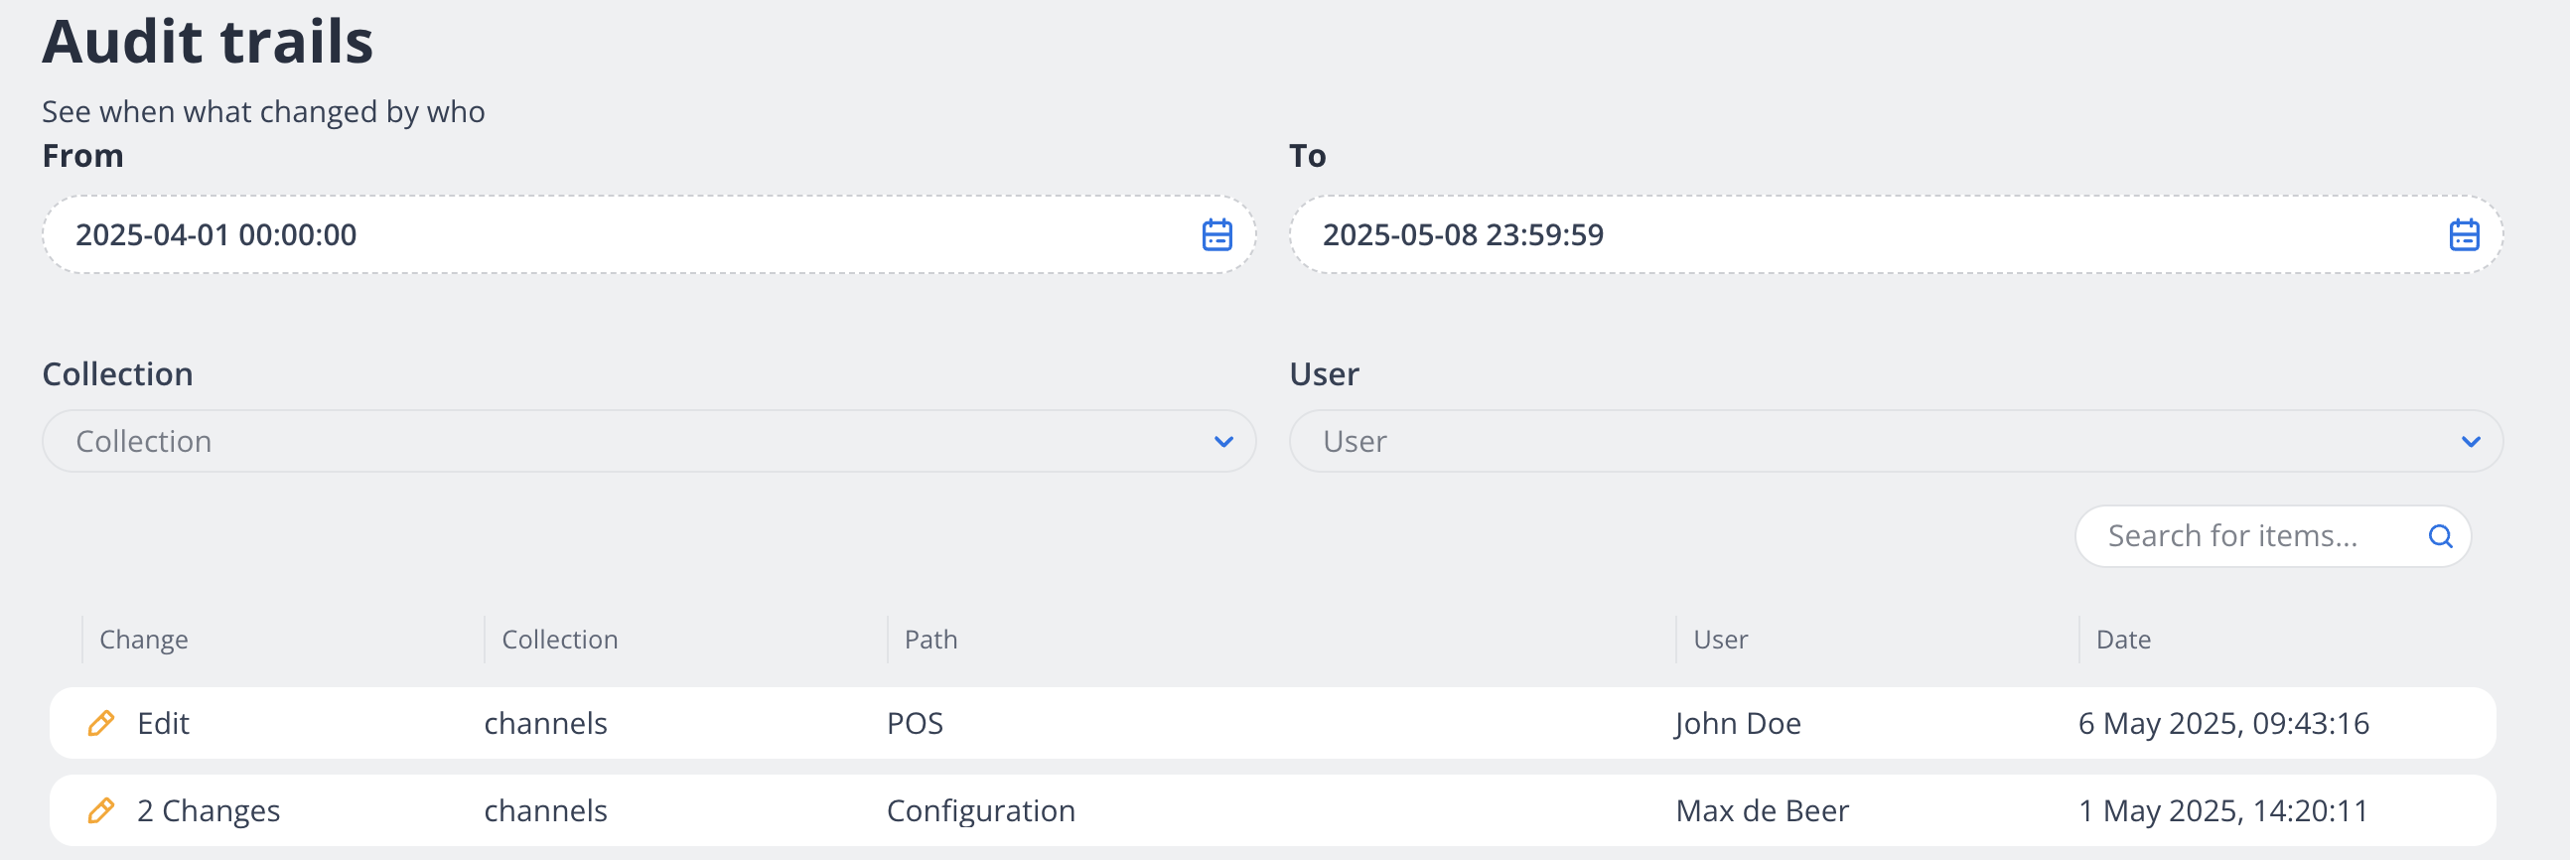Screen dimensions: 2570x860
Task: Sort by the Date column header
Action: click(x=2123, y=640)
